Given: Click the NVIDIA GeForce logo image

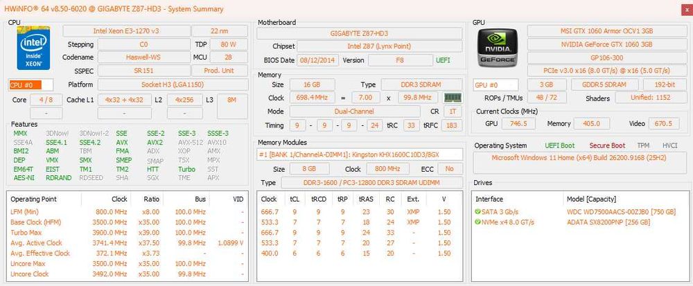Looking at the screenshot, I should pos(497,49).
